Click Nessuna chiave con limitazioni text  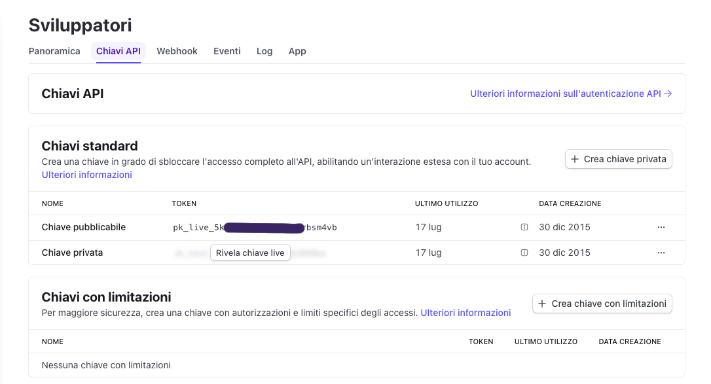(x=106, y=365)
